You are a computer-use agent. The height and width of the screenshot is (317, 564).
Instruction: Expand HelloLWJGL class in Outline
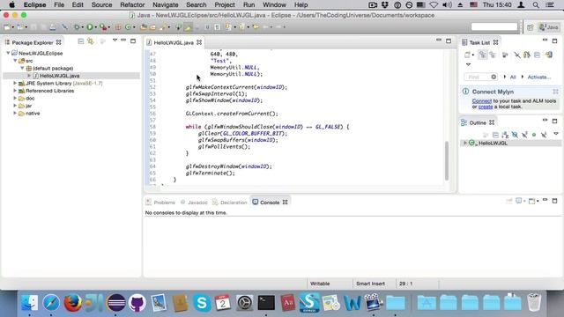click(465, 143)
